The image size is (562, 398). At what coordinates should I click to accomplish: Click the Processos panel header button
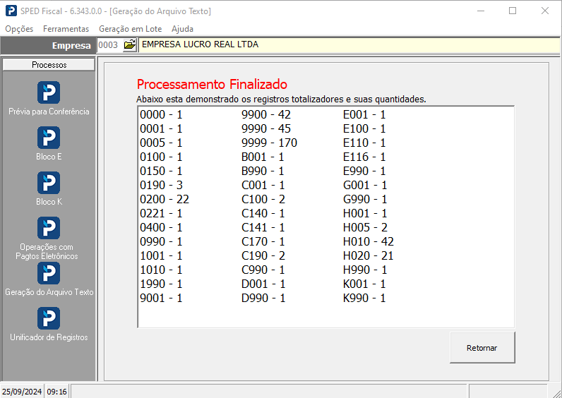[x=49, y=65]
